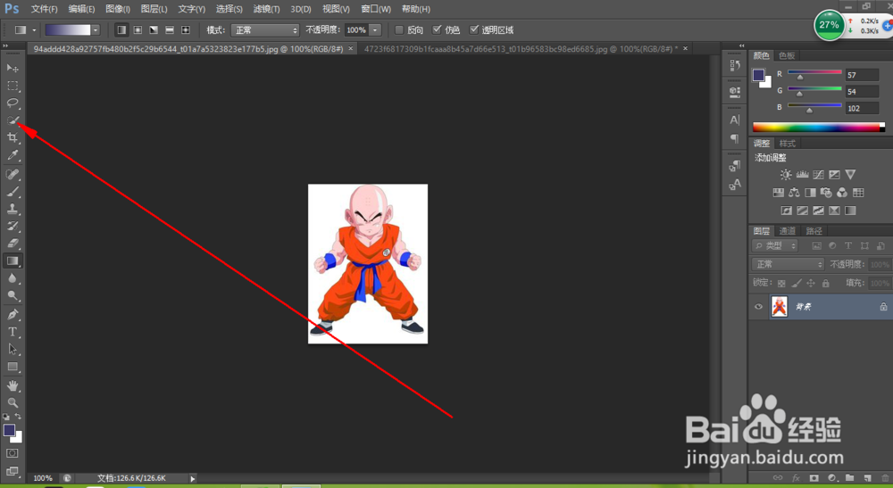Screen dimensions: 893x488
Task: Select the Path Selection tool
Action: 13,349
